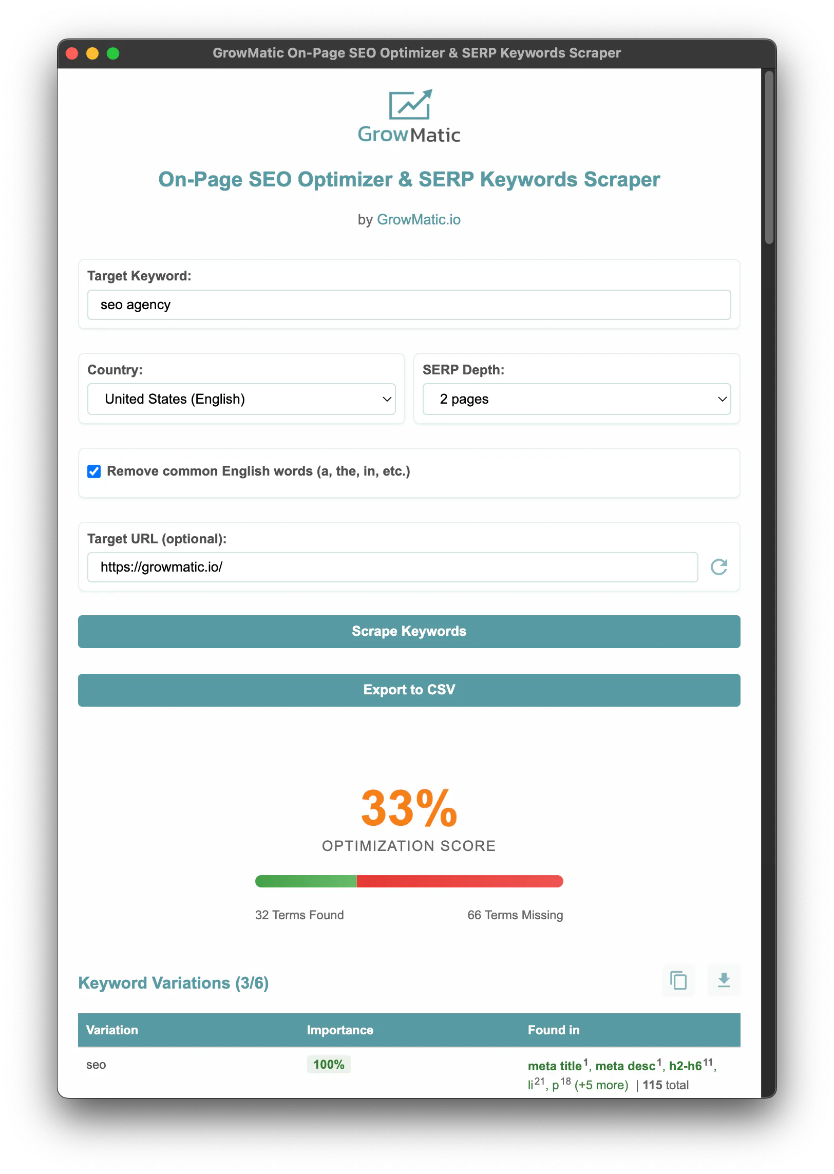Viewport: 834px width, 1174px height.
Task: Click the GrowMatic logo
Action: pos(409,117)
